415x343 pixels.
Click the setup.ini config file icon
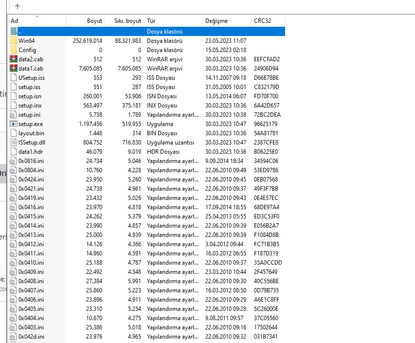click(13, 115)
